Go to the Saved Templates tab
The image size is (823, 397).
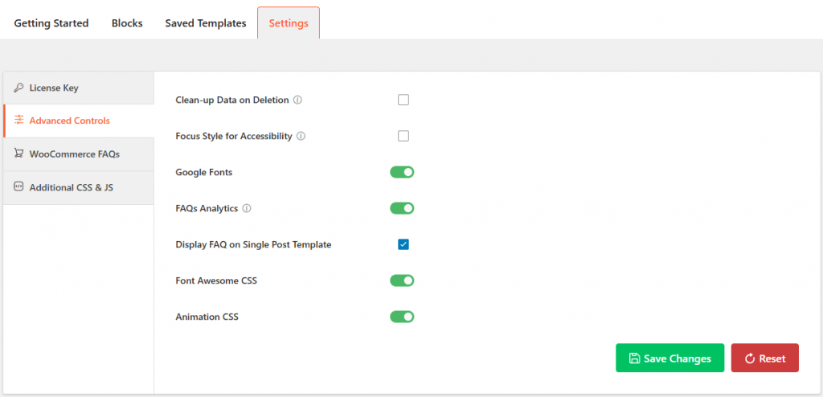206,23
